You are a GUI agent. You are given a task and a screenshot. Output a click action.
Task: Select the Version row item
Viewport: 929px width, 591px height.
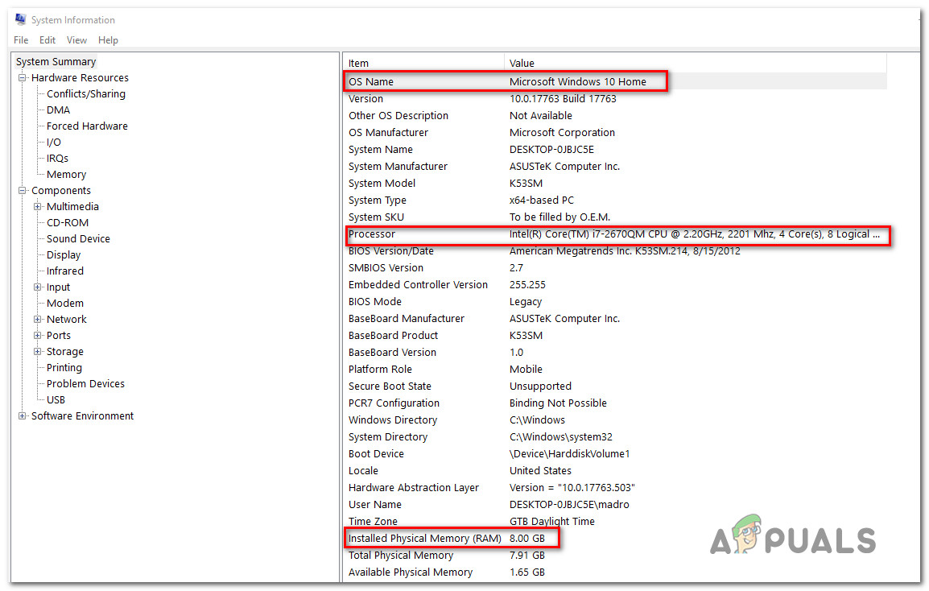[x=615, y=98]
